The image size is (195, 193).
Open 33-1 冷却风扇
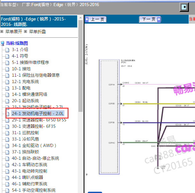click(25, 139)
